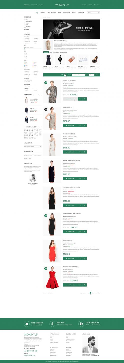
Task: Open the Sort by dropdown
Action: pos(78,75)
